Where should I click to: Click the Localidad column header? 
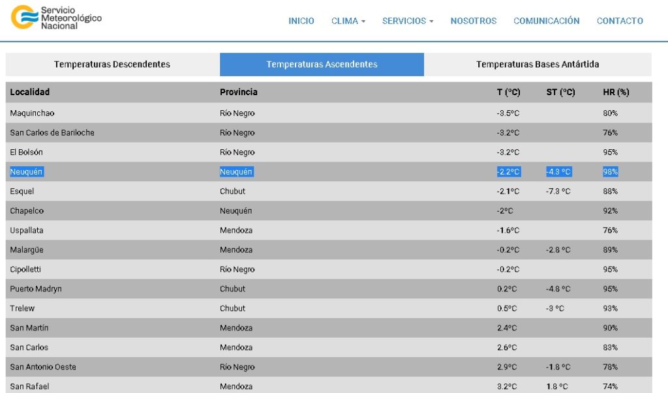pyautogui.click(x=30, y=92)
